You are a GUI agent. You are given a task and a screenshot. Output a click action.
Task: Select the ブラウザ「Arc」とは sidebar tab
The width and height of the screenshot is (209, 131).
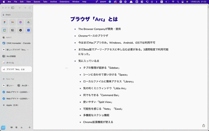16,69
